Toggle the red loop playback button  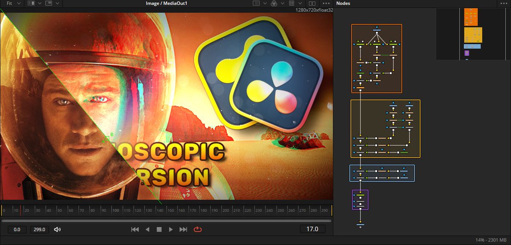(x=197, y=229)
